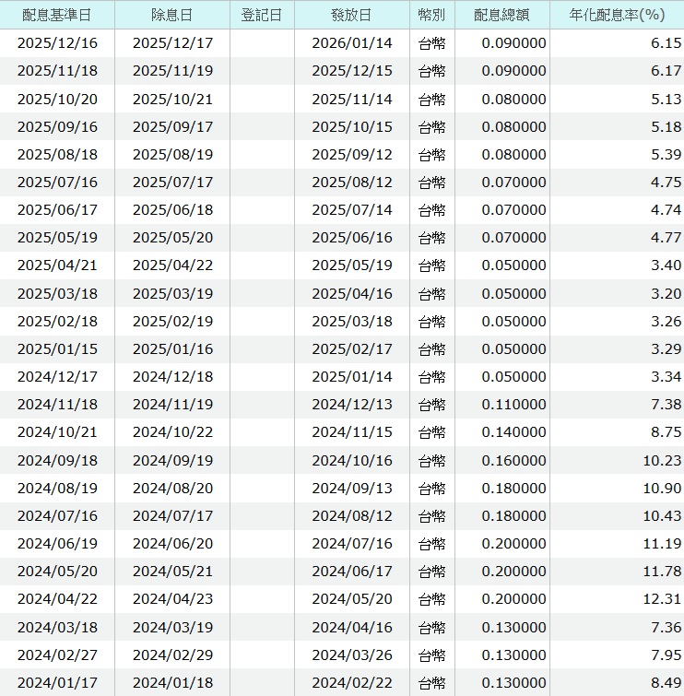Select the 登記日 column header
Image resolution: width=684 pixels, height=696 pixels.
262,15
